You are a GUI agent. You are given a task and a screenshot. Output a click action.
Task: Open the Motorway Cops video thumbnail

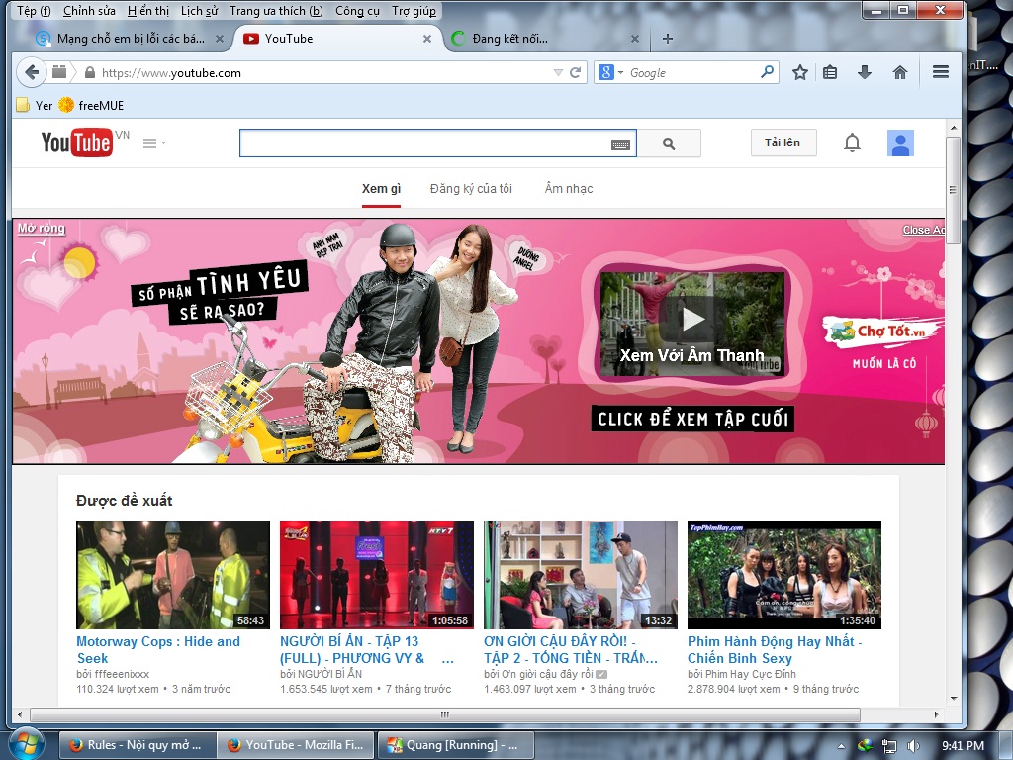pyautogui.click(x=173, y=575)
